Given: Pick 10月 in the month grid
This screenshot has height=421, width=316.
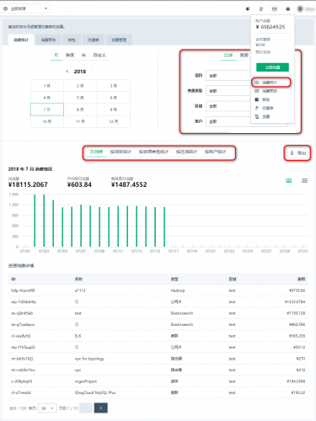Looking at the screenshot, I should click(x=47, y=121).
